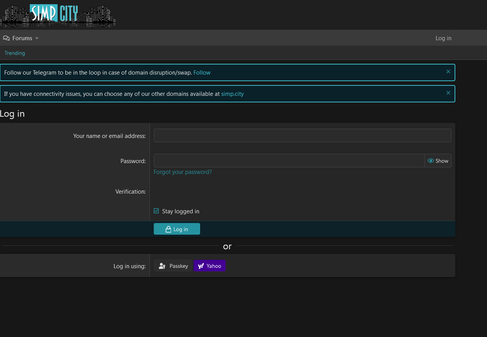Screen dimensions: 487x337
Task: Submit the teal Log in button
Action: pyautogui.click(x=177, y=229)
